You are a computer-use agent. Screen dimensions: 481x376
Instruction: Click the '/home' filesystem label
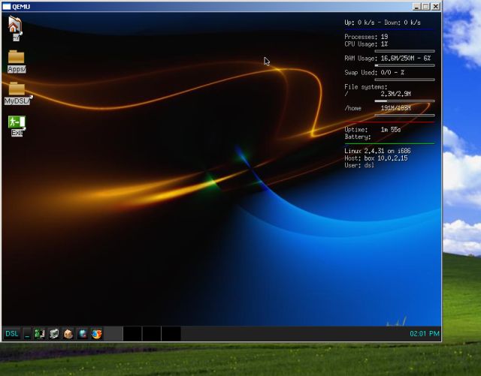coord(352,108)
